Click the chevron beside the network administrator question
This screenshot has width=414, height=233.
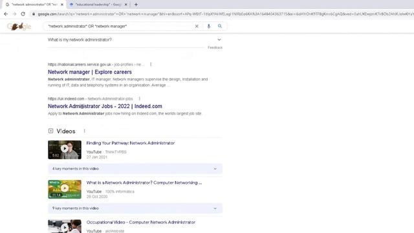[219, 39]
